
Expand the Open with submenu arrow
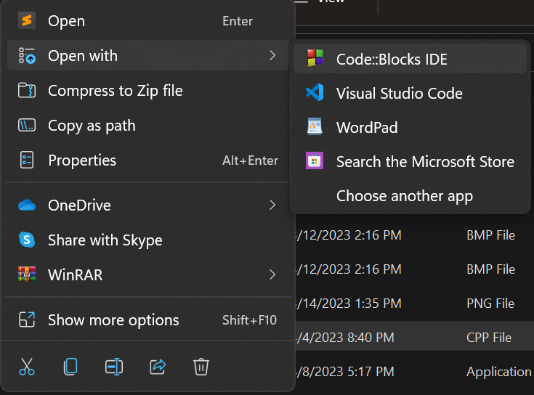272,56
